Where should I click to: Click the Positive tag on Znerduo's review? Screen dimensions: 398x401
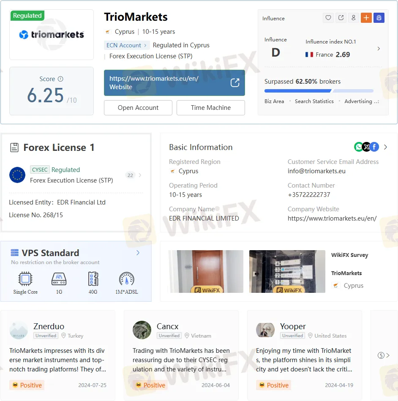27,385
